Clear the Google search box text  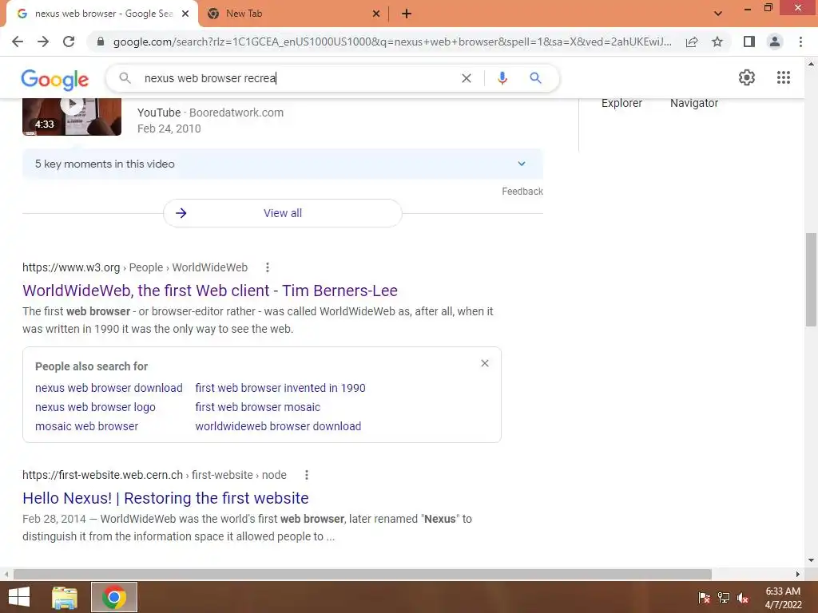pyautogui.click(x=467, y=78)
